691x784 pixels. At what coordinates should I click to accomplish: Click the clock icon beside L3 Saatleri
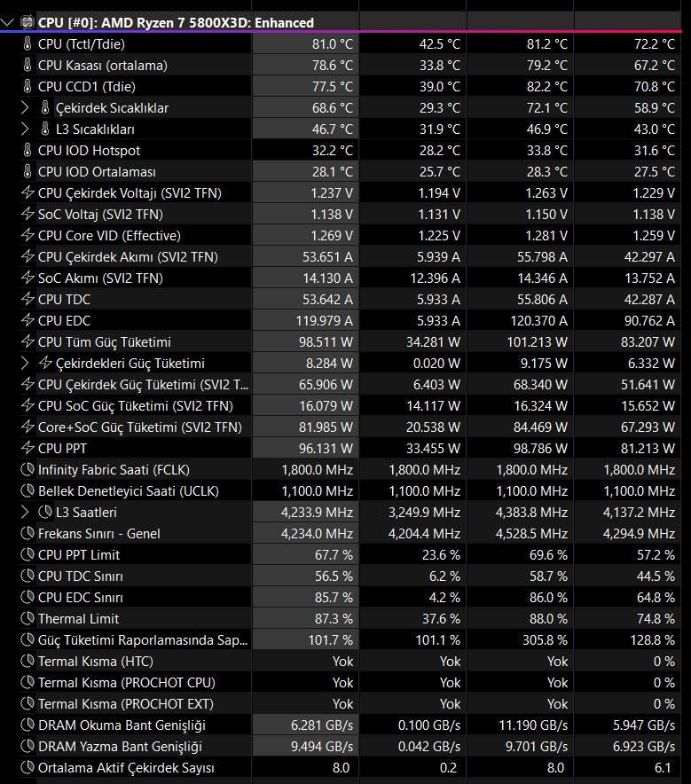click(46, 512)
